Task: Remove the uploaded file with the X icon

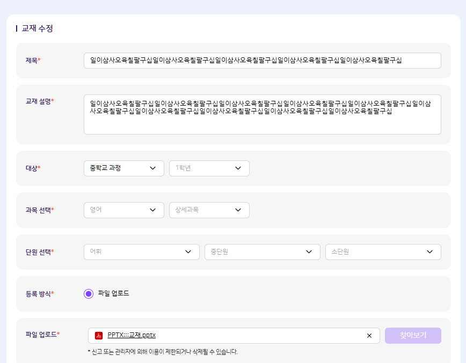Action: 369,336
